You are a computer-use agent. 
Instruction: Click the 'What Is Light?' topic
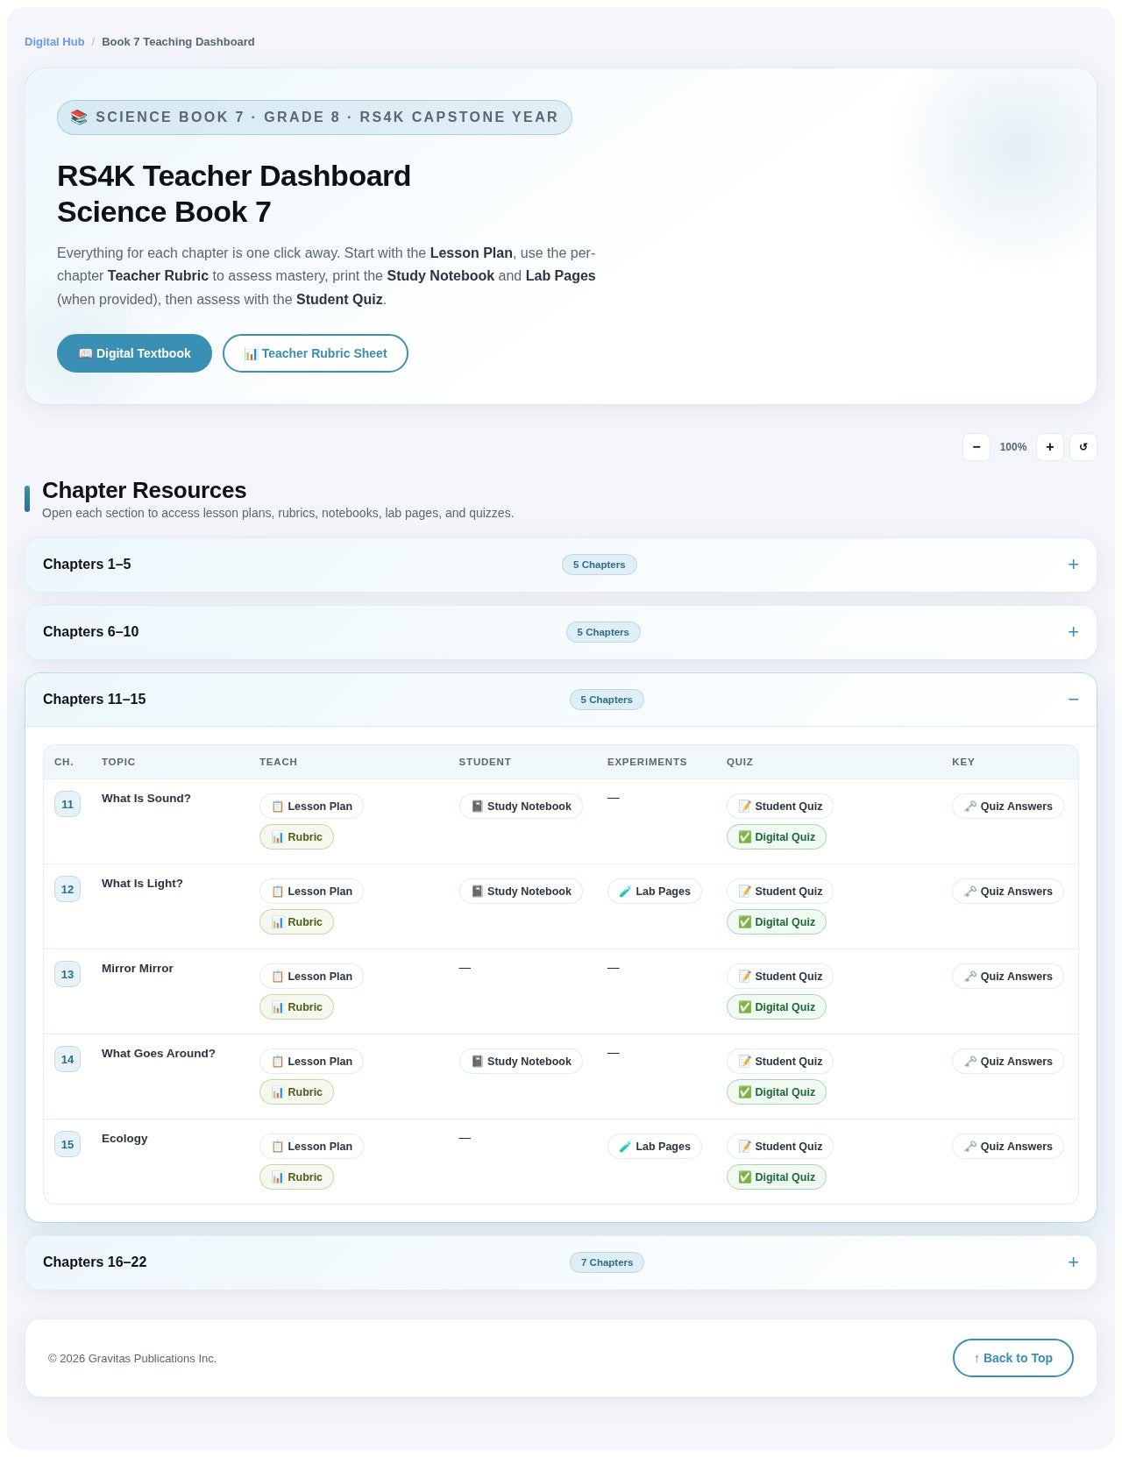pos(142,884)
